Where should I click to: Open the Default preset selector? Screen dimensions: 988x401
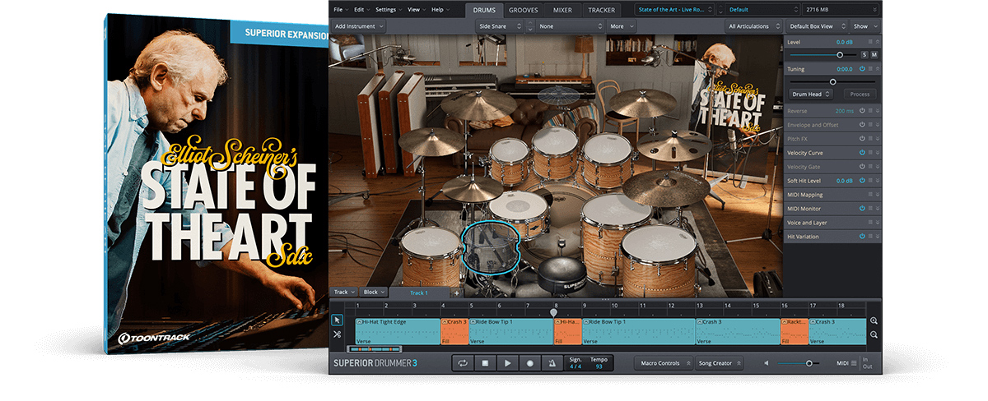(759, 10)
